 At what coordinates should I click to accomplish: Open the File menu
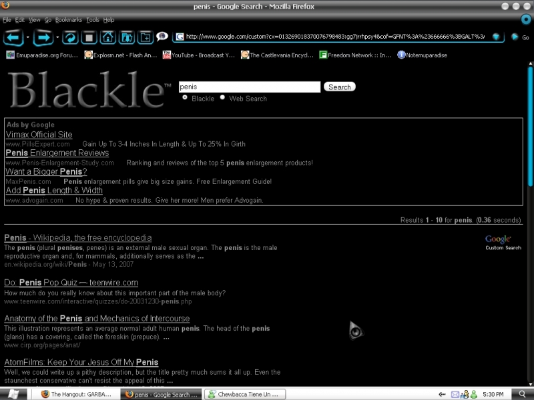[7, 20]
